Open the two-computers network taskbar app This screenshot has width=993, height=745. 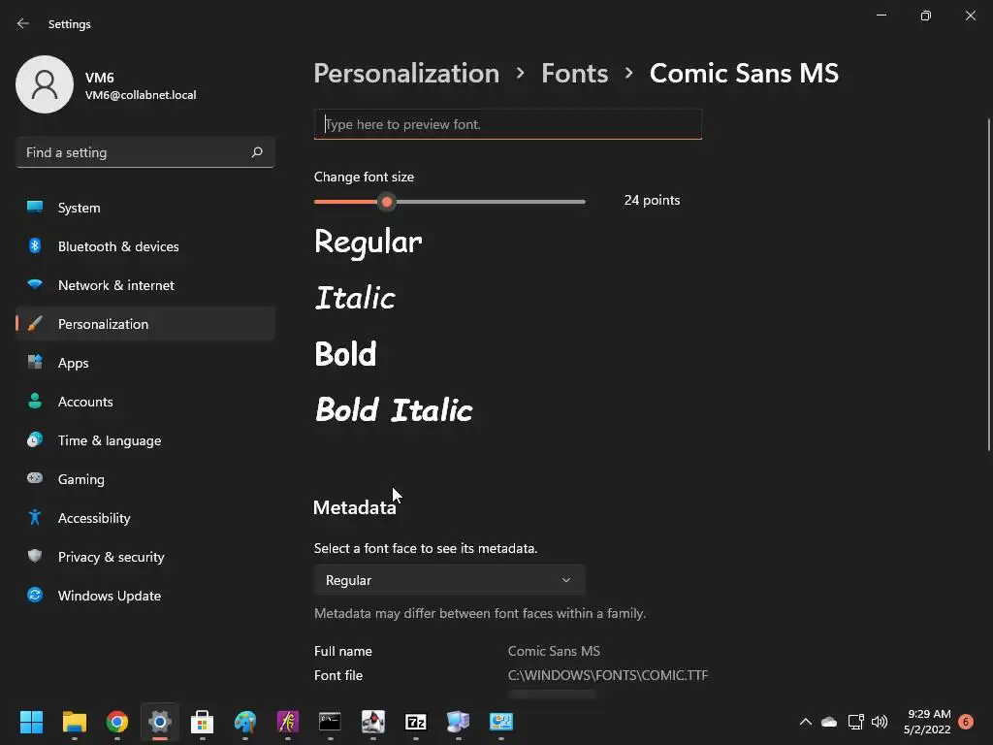click(x=458, y=722)
